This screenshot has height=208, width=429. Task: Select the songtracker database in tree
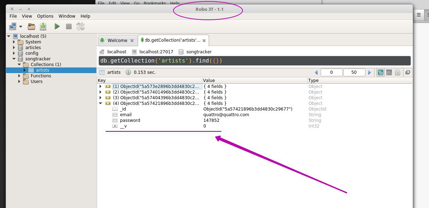pyautogui.click(x=38, y=59)
